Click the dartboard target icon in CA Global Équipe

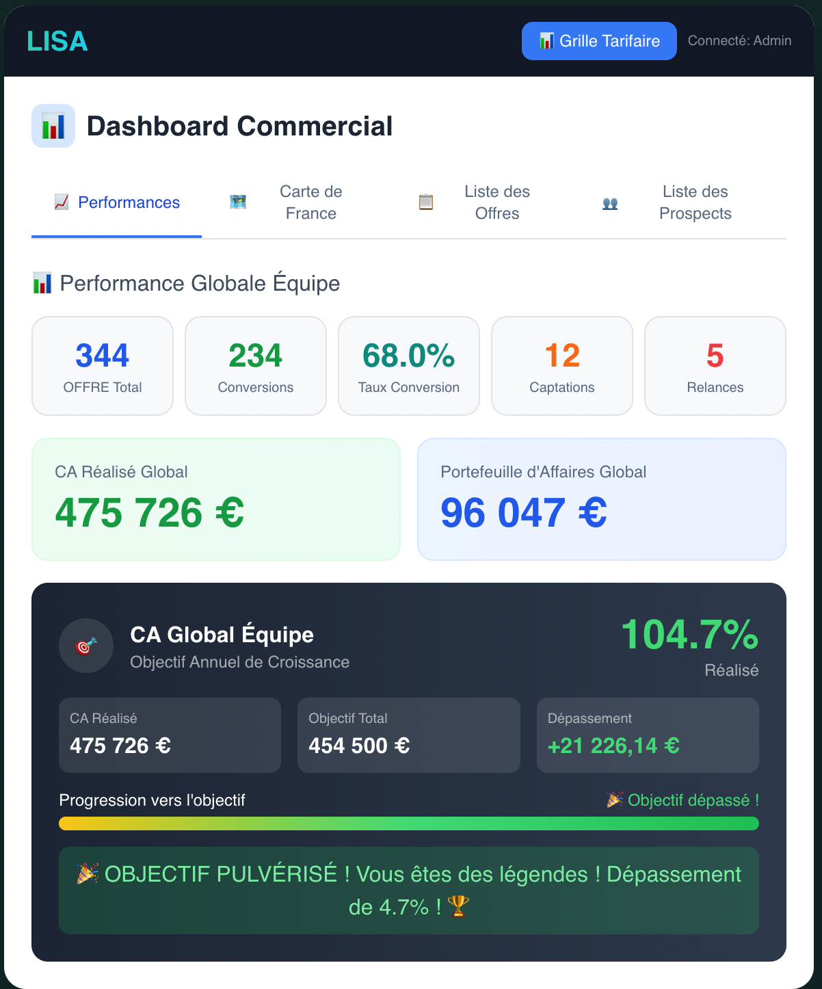click(85, 646)
